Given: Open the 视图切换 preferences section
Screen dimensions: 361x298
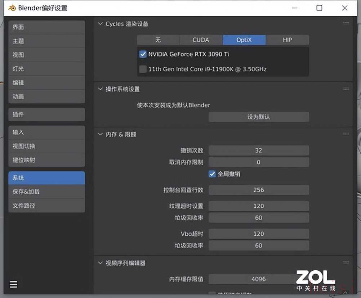Looking at the screenshot, I should [47, 146].
